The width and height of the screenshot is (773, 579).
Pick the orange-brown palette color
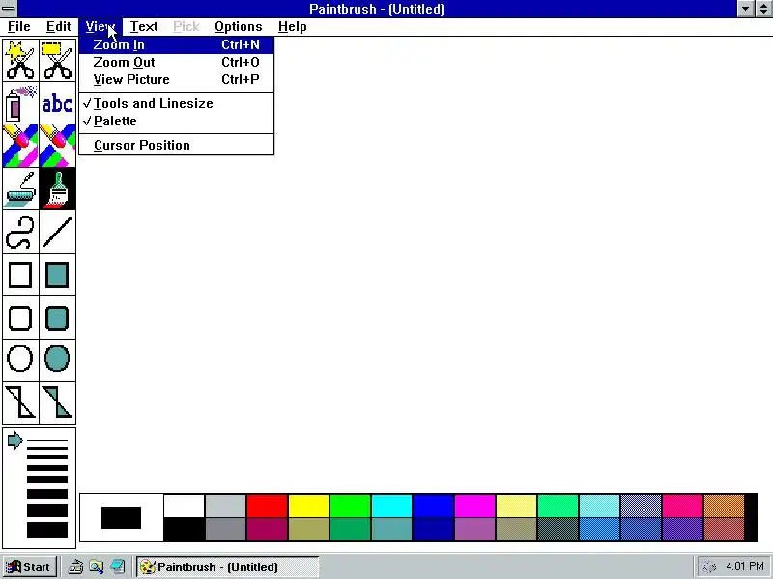(724, 506)
